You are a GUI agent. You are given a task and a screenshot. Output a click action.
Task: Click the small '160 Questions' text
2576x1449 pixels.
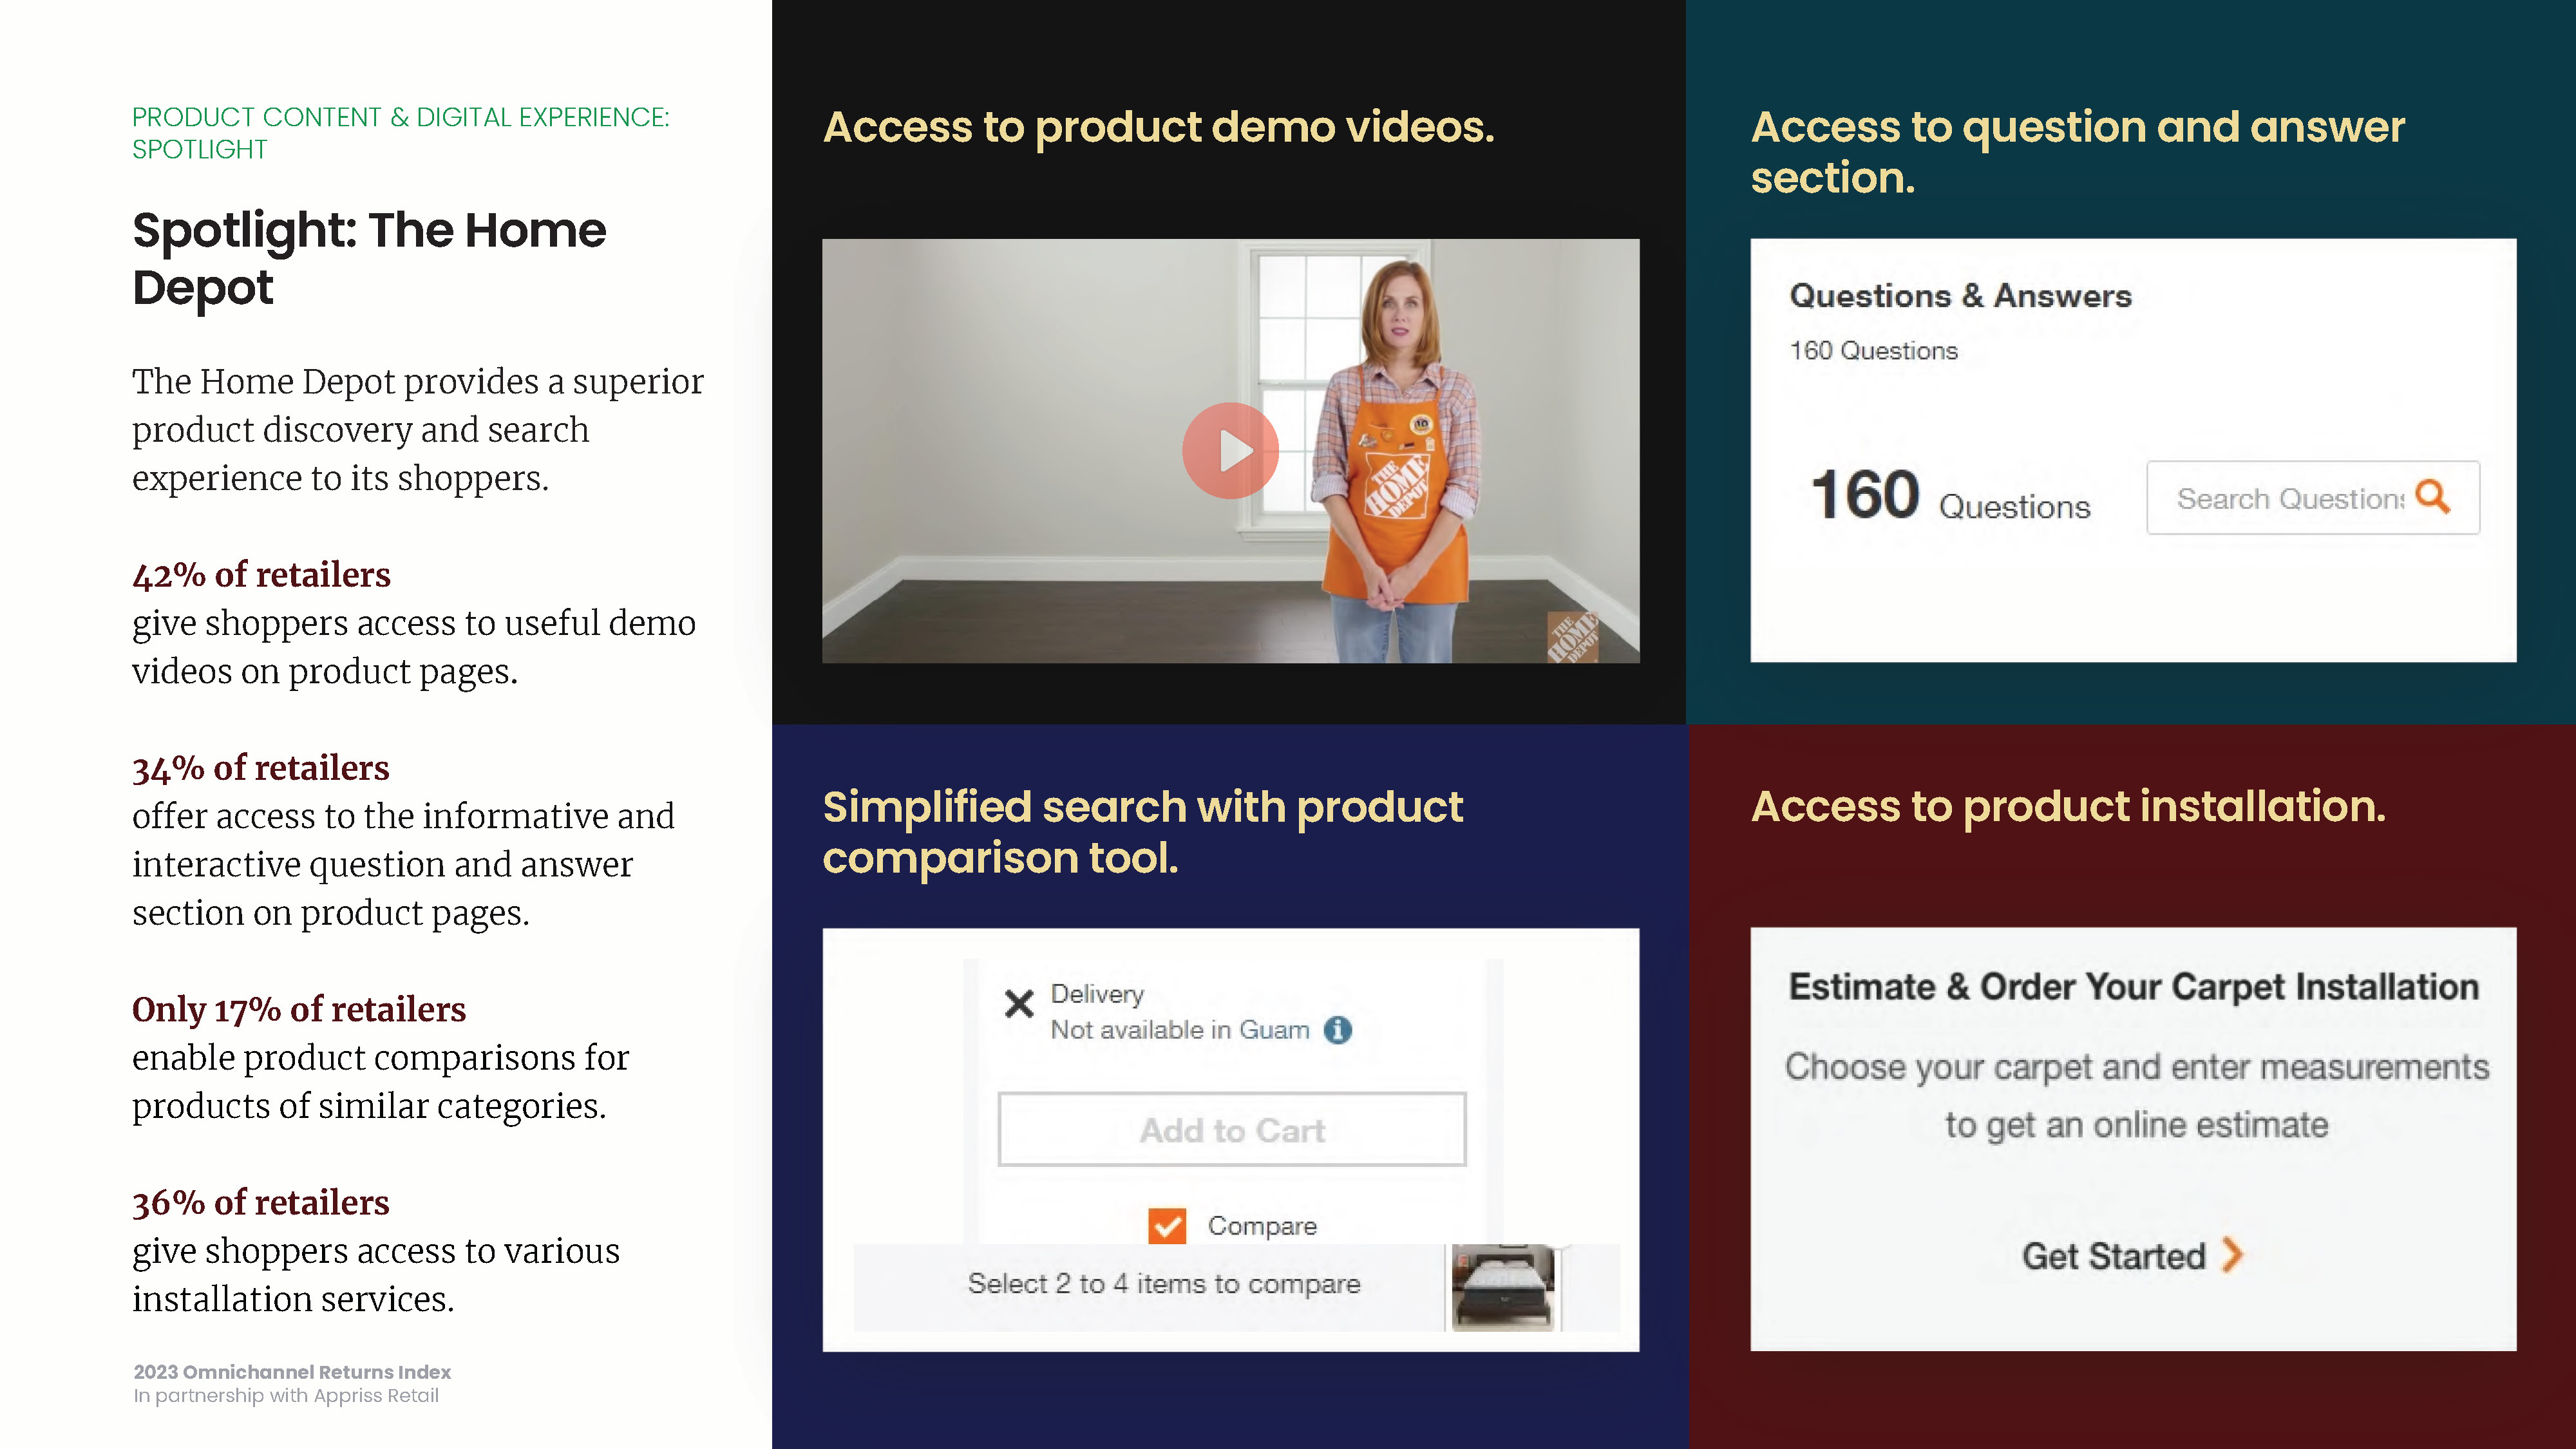[1873, 350]
